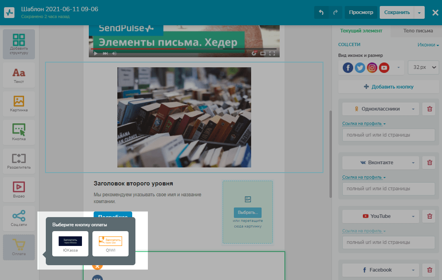Select the Video element tool
This screenshot has height=280, width=442.
pos(19,190)
